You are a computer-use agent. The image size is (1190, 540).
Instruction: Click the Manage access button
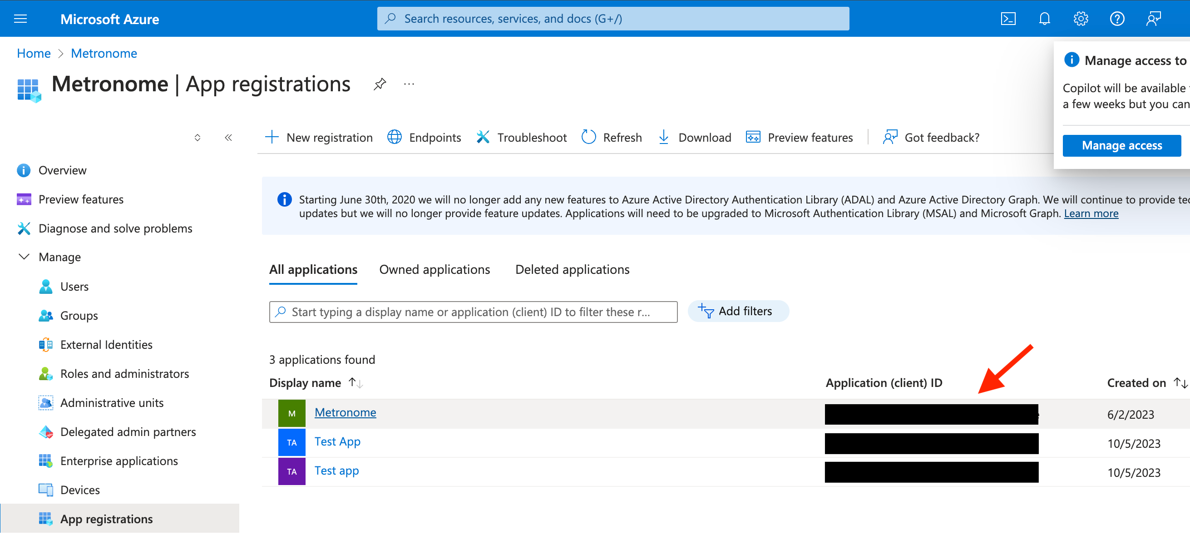tap(1121, 146)
